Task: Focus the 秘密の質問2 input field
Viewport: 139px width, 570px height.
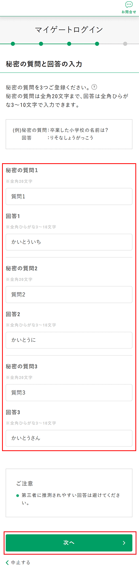Action: click(69, 294)
